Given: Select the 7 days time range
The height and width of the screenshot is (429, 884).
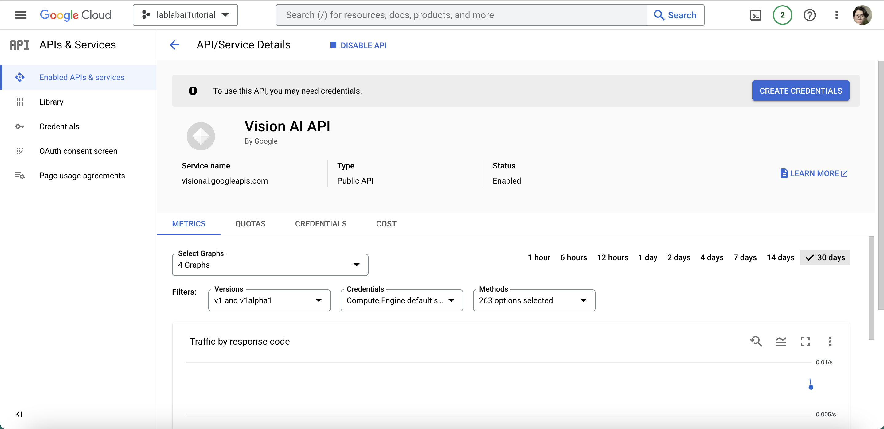Looking at the screenshot, I should click(x=745, y=257).
